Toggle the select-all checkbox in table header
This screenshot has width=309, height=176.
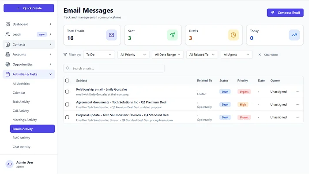[x=67, y=81]
